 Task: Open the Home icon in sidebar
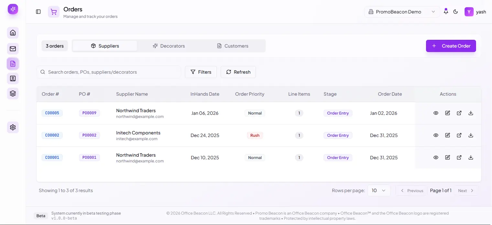click(x=13, y=33)
